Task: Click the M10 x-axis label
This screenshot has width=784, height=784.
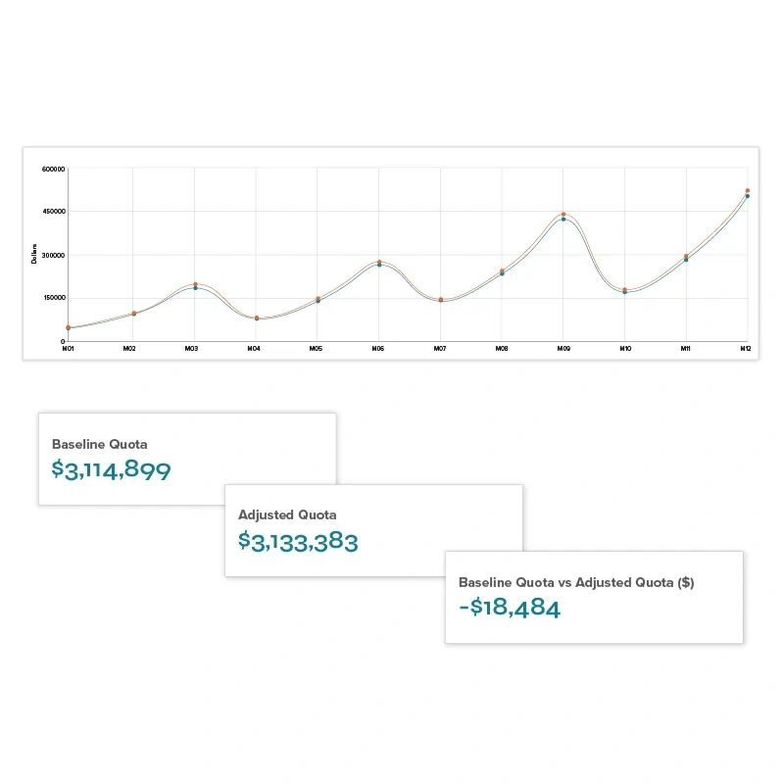Action: (625, 349)
